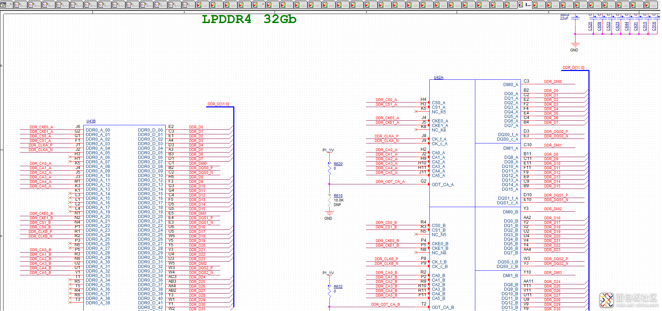Click the DDR_D[31:0] bus label near U43B

(x=218, y=104)
